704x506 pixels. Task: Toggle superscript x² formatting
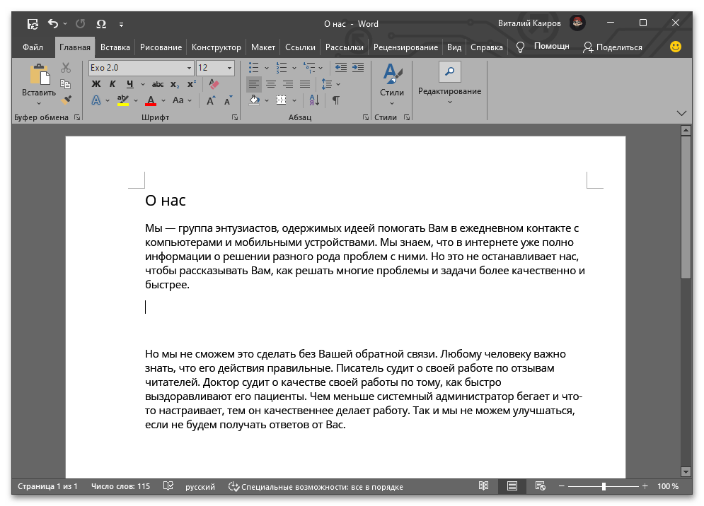(x=192, y=84)
